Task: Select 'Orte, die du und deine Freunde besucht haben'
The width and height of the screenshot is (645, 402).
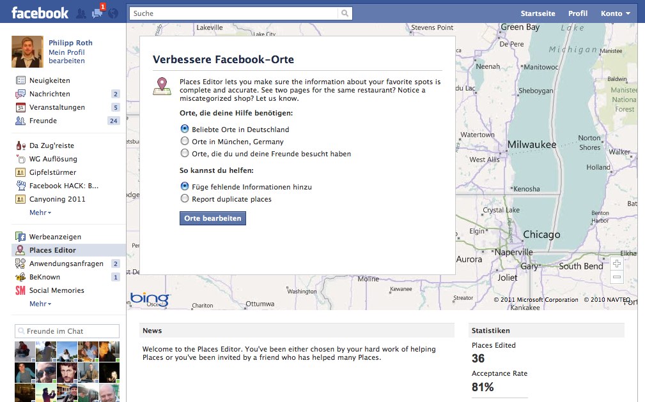Action: pos(185,154)
